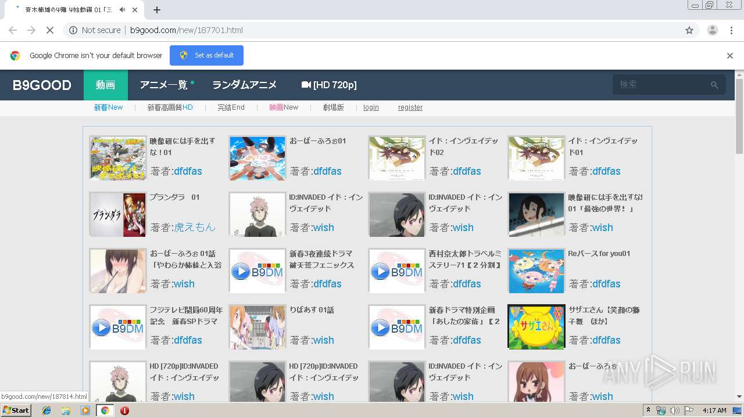This screenshot has height=418, width=744.
Task: Open the clock showing 4:17 AM
Action: coord(714,410)
